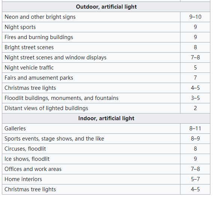Click 'Night street scenes and window displays'
The height and width of the screenshot is (198, 213).
tap(55, 57)
